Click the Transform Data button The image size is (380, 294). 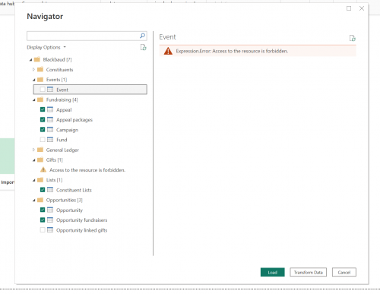(308, 272)
